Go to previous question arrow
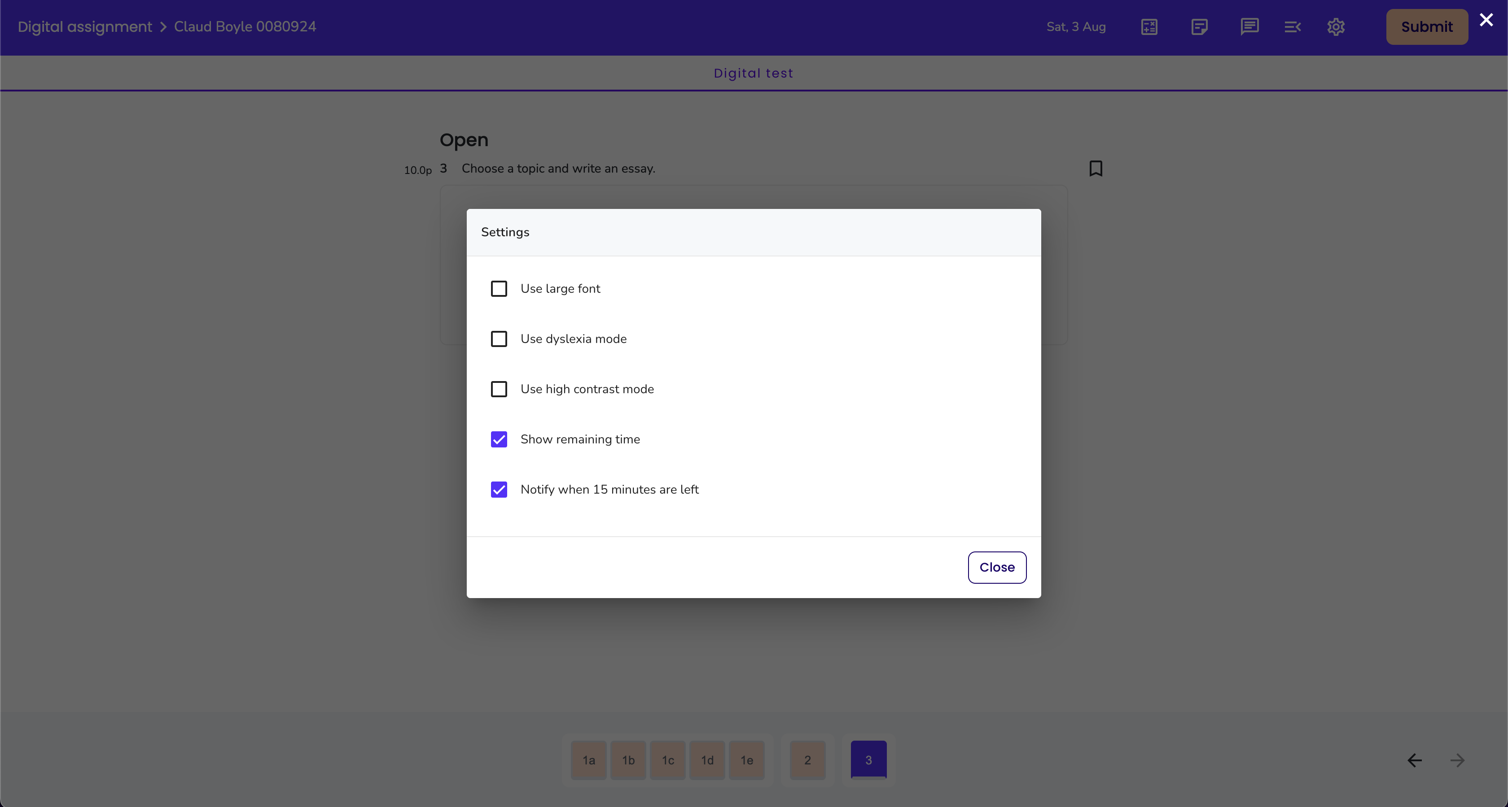 click(1414, 760)
